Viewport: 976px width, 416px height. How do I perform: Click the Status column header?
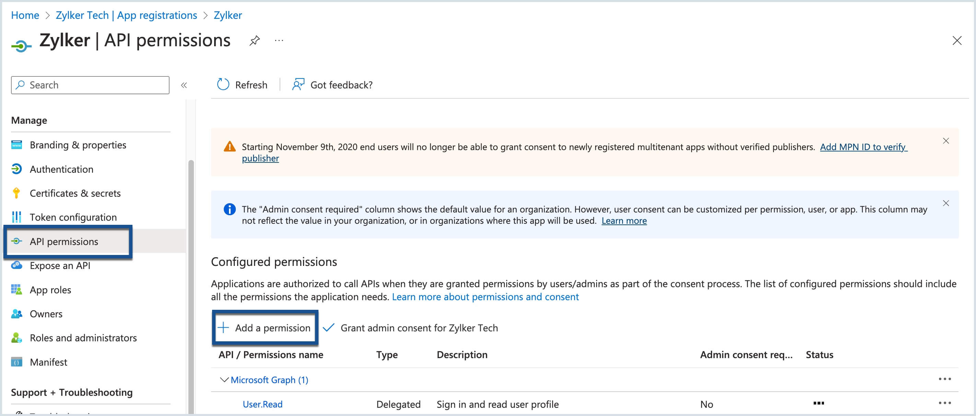(819, 355)
